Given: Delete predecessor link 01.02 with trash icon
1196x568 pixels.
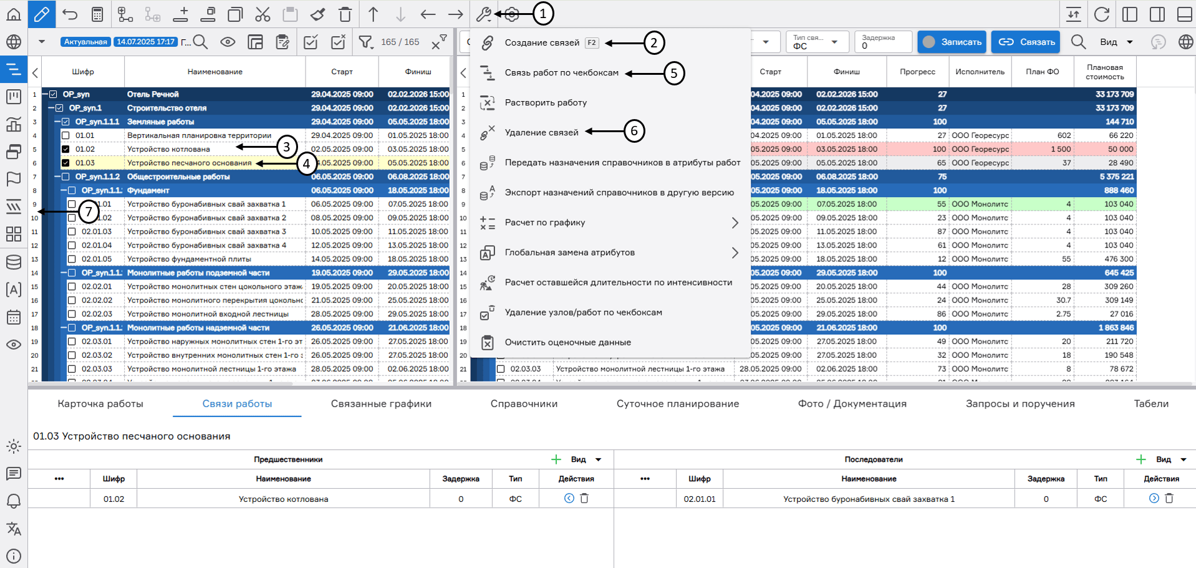Looking at the screenshot, I should tap(584, 498).
